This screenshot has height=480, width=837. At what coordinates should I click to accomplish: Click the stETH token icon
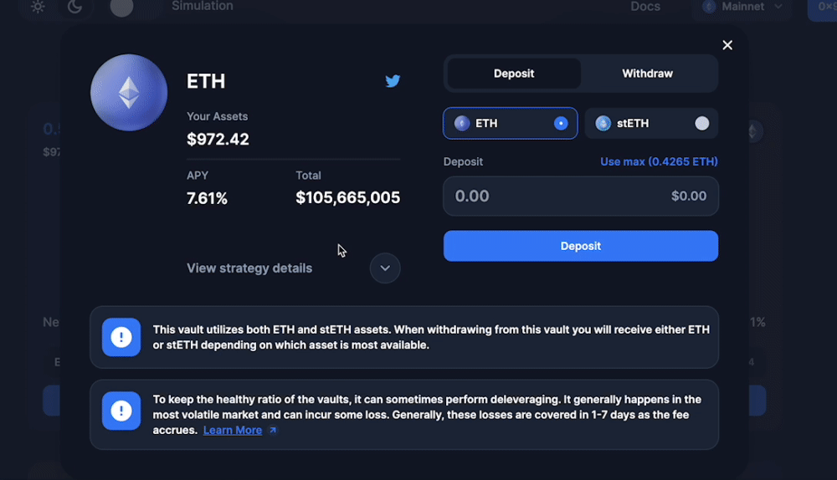click(603, 123)
